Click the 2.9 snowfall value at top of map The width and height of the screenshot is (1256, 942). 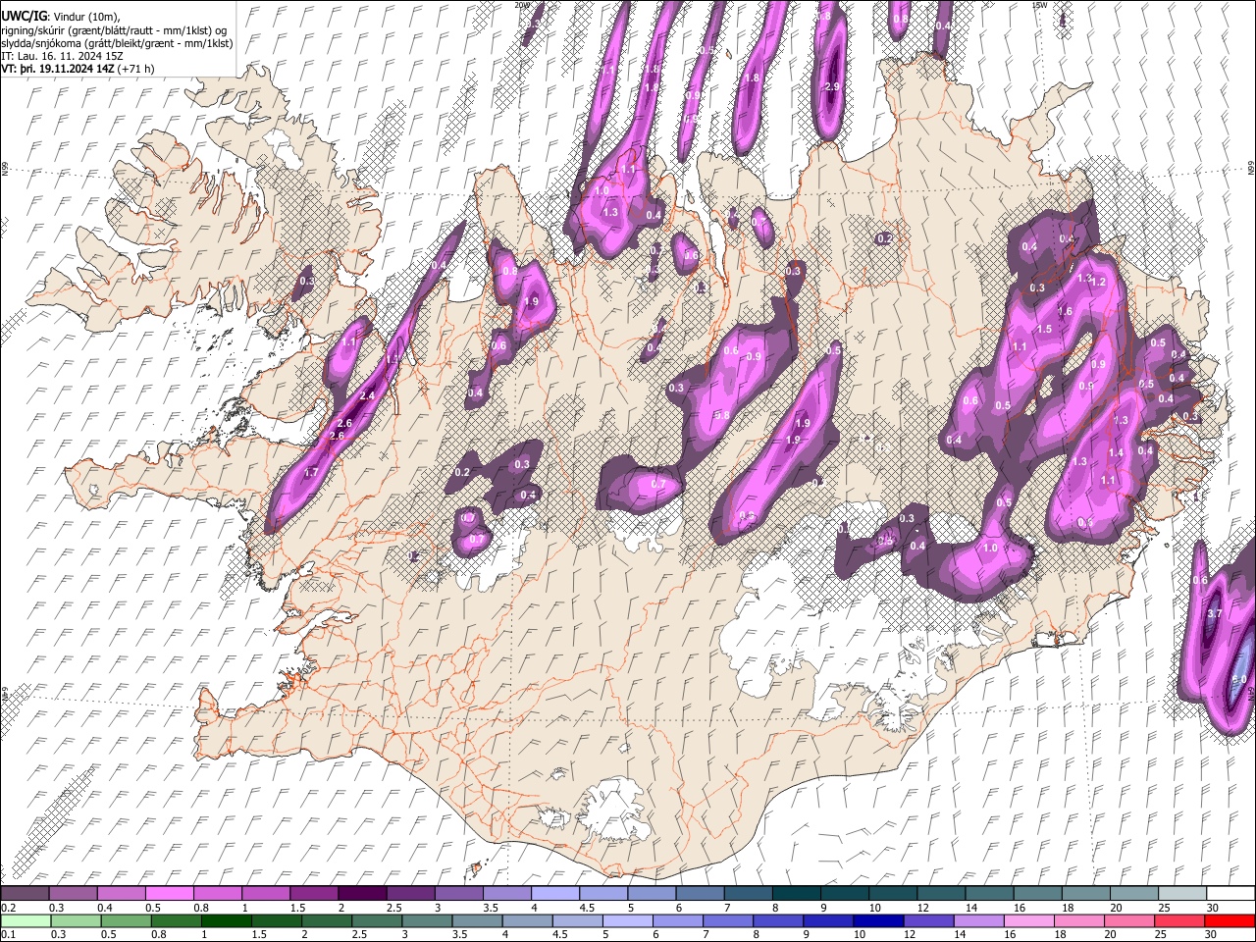pos(832,87)
